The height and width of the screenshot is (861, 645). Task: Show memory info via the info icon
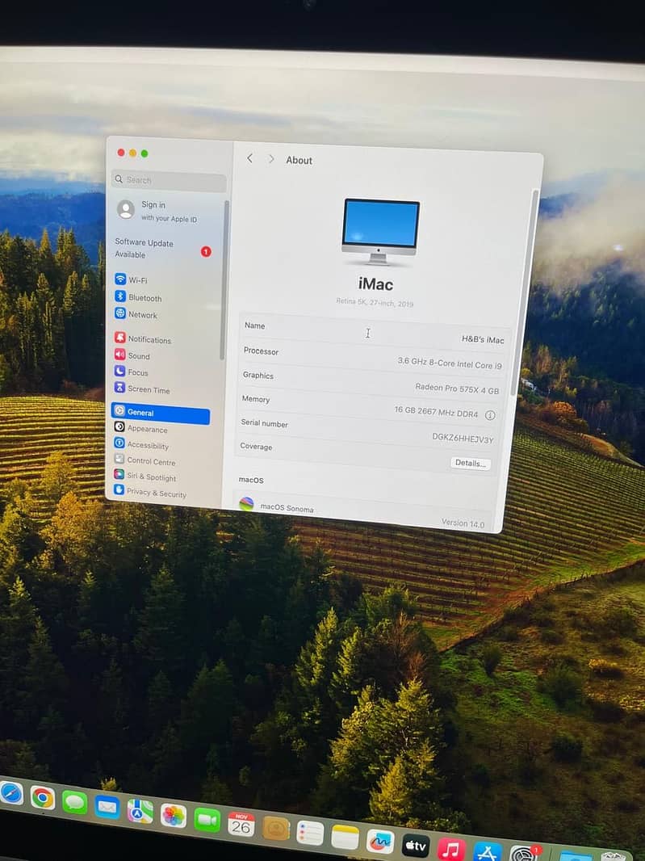[490, 415]
